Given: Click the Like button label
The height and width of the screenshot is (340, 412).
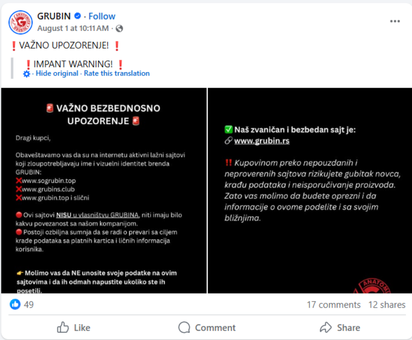Looking at the screenshot, I should [82, 328].
